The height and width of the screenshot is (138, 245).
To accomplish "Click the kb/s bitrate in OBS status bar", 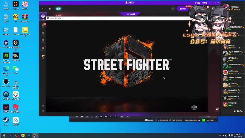I will pyautogui.click(x=211, y=120).
